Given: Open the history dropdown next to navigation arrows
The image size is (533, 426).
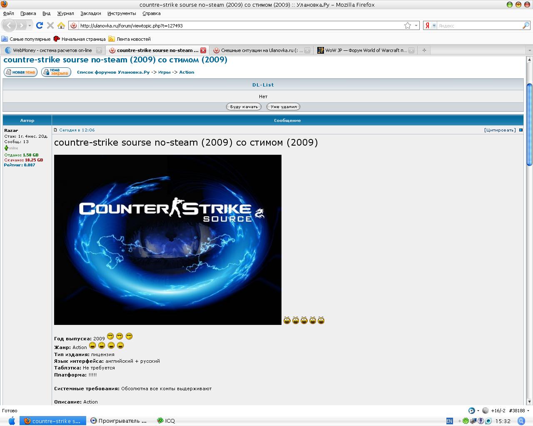Looking at the screenshot, I should point(30,25).
